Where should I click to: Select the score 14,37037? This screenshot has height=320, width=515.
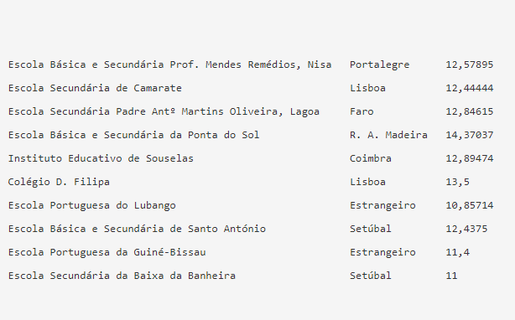coord(470,135)
